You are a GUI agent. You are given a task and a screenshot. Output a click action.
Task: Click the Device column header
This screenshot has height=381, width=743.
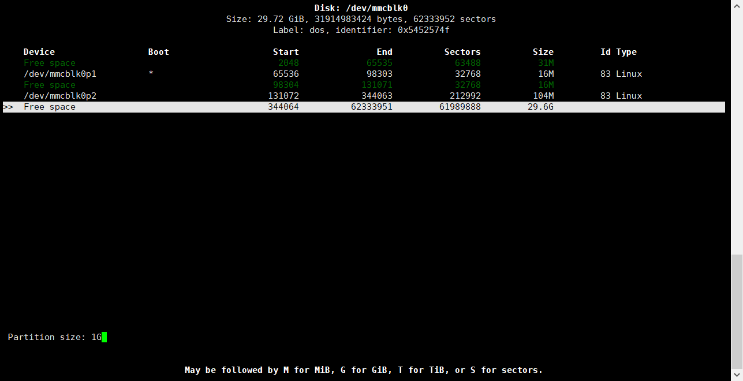point(39,52)
